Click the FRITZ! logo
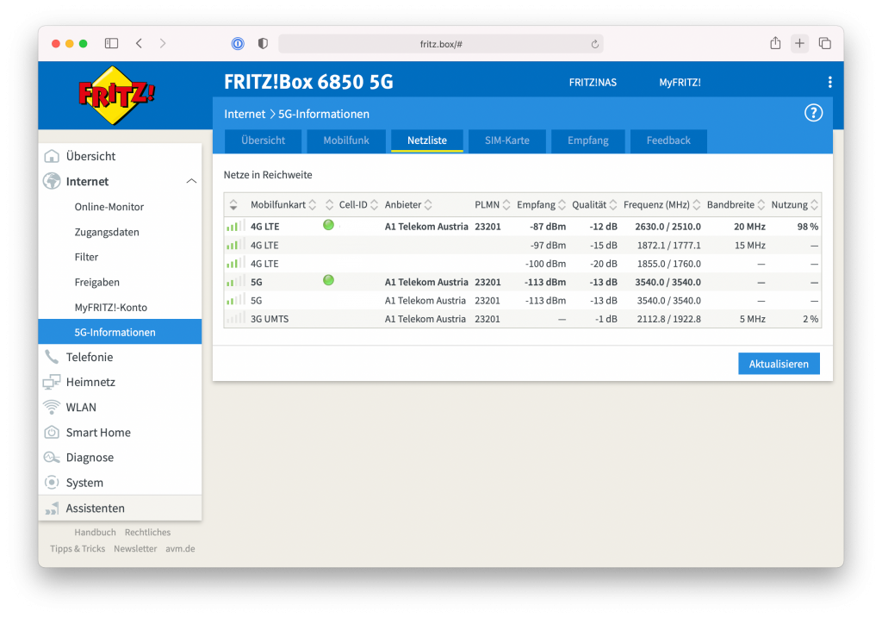 click(x=116, y=95)
